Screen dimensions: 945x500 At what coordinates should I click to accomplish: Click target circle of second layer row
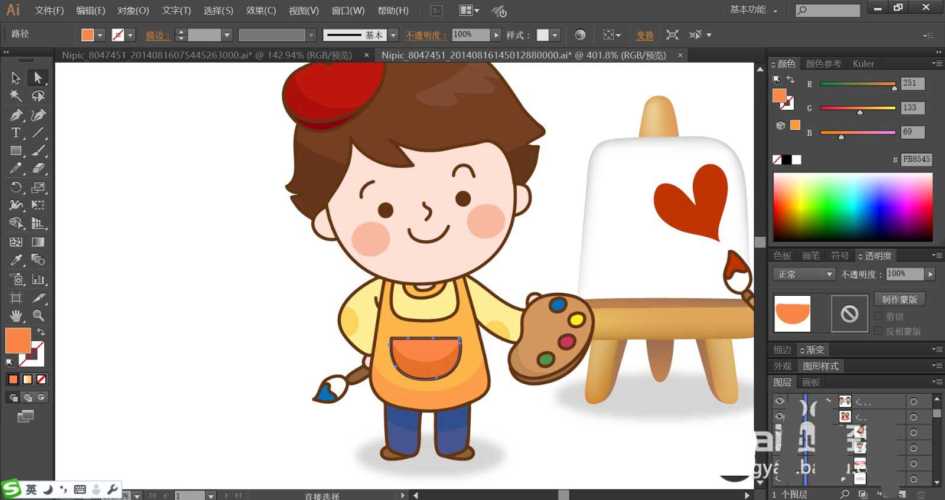coord(913,417)
